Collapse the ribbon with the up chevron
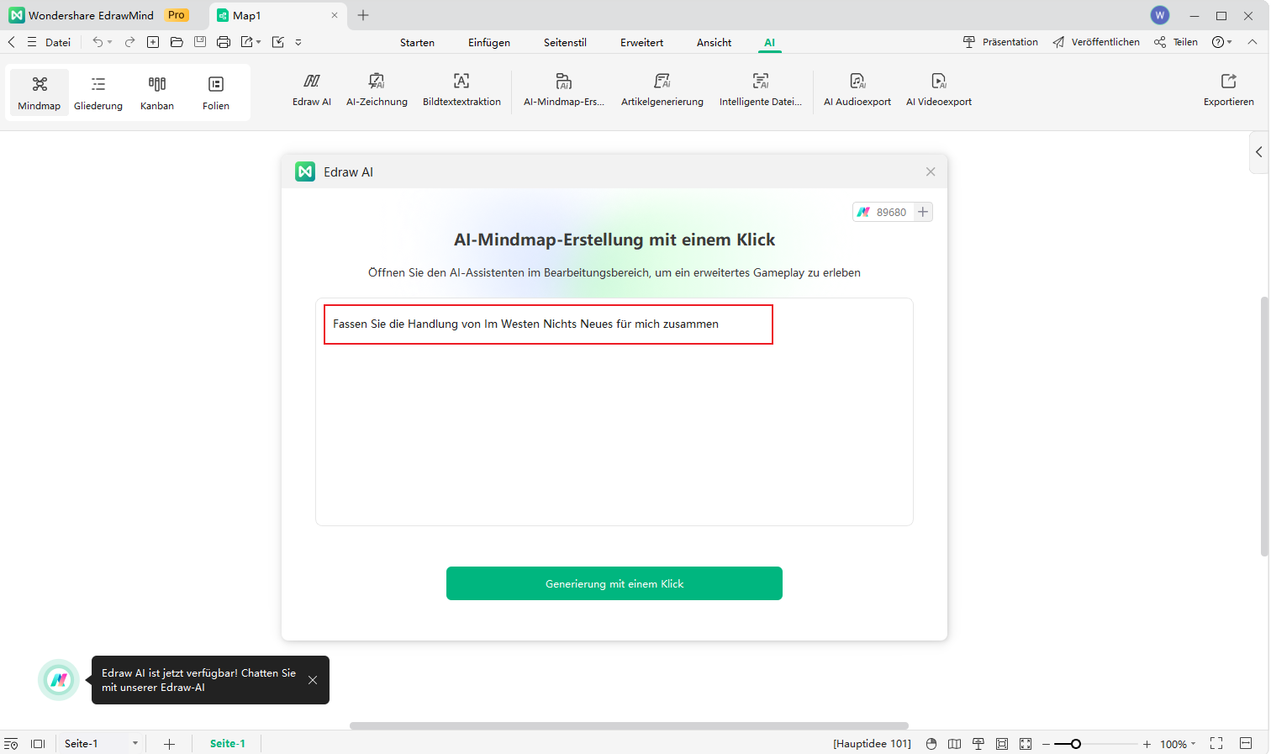 pyautogui.click(x=1253, y=42)
